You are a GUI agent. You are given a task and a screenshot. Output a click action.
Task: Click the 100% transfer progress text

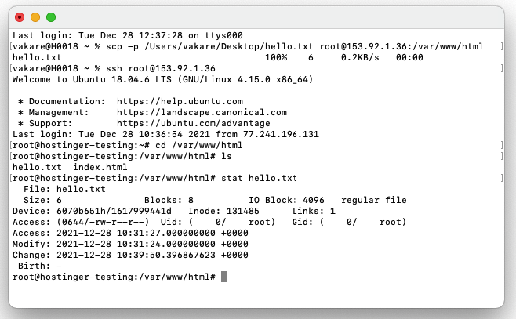[x=276, y=58]
